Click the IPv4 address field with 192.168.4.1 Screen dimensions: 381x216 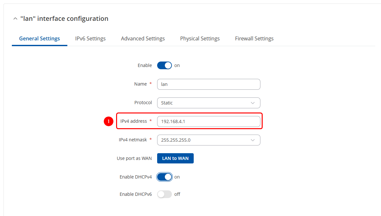coord(208,121)
